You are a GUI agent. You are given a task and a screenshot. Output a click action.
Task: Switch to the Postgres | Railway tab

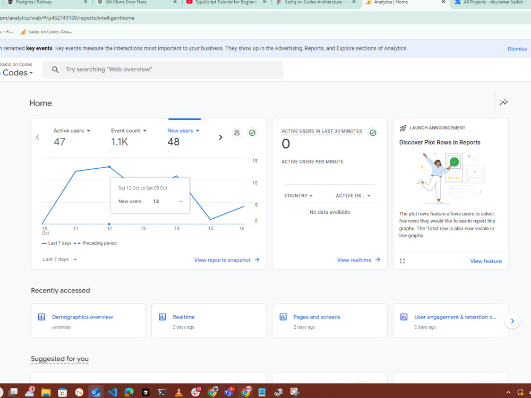tap(47, 2)
